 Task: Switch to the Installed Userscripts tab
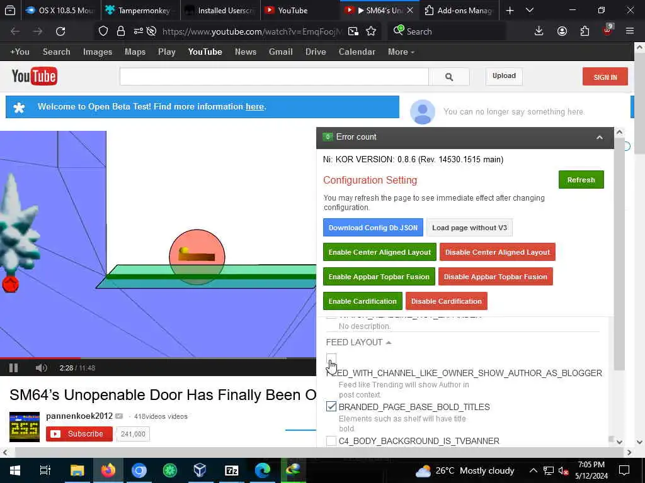pos(220,10)
